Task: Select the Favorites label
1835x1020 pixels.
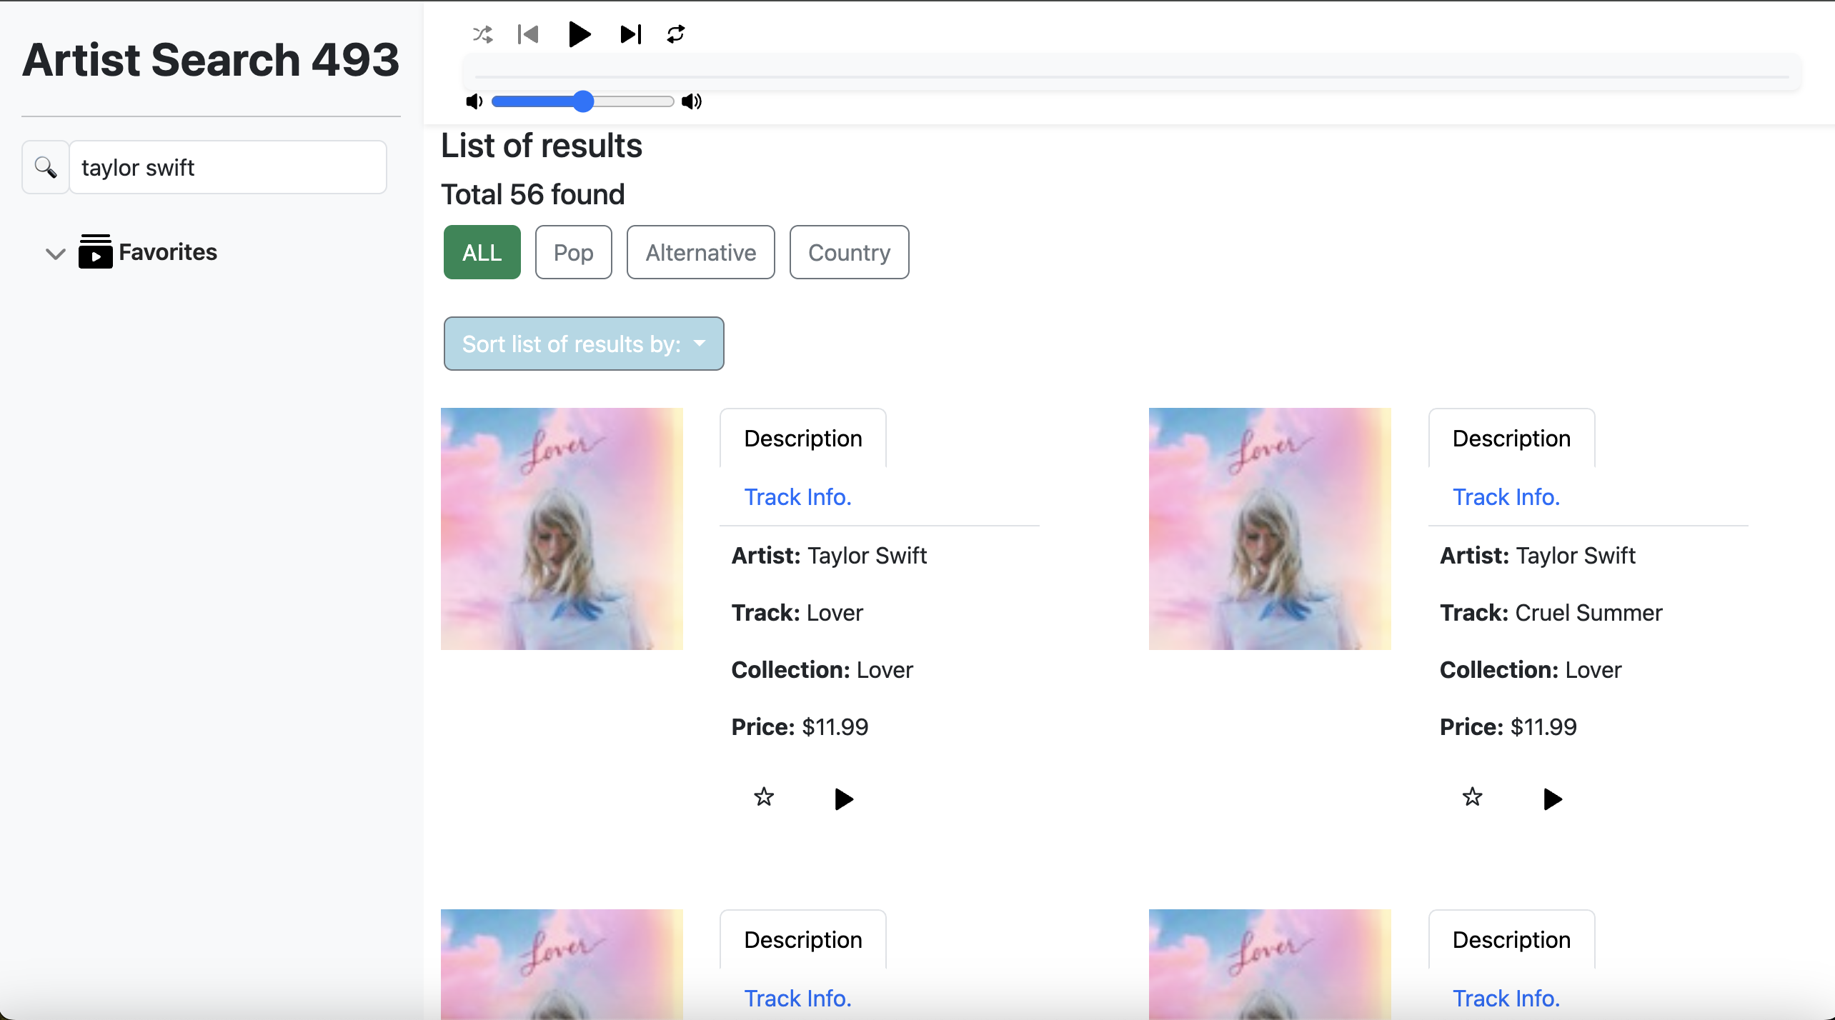Action: [x=168, y=252]
